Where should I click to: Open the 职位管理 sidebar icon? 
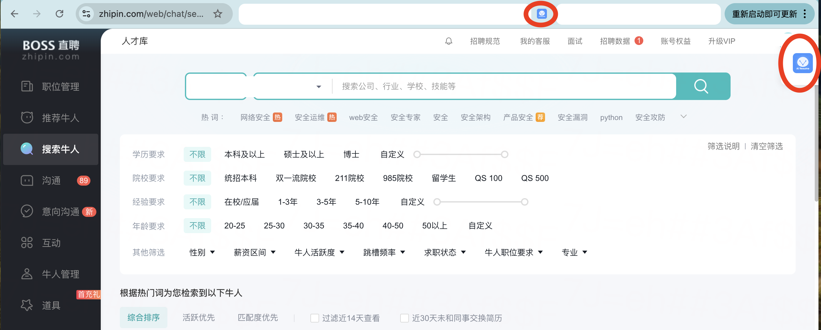pos(27,86)
